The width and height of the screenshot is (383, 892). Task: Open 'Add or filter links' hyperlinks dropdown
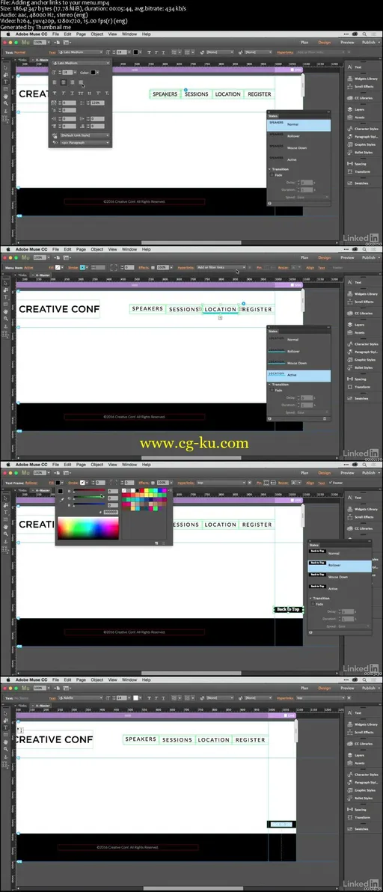(221, 267)
